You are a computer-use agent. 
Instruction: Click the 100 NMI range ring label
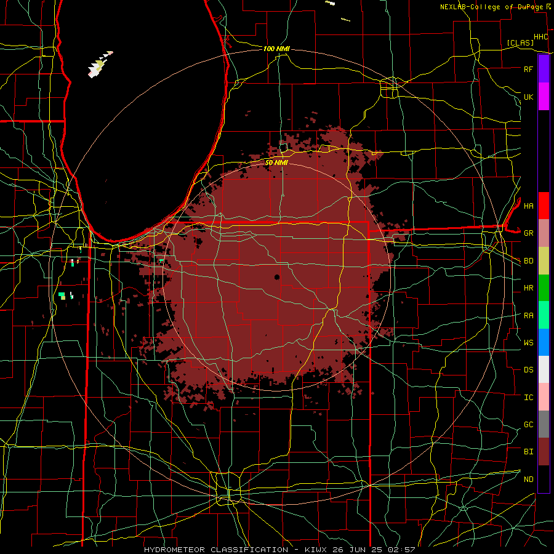[x=276, y=49]
